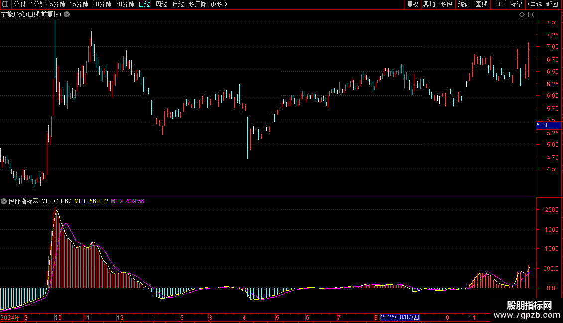
Task: Click the 7.50 price axis label
Action: coord(552,22)
